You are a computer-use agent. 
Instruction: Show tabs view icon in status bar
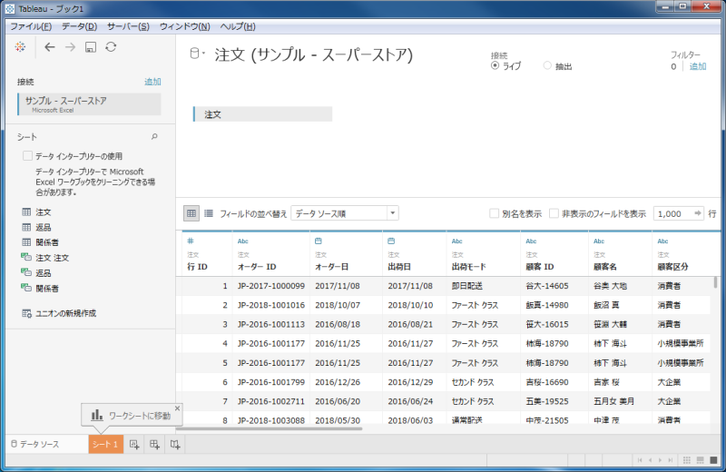click(713, 460)
